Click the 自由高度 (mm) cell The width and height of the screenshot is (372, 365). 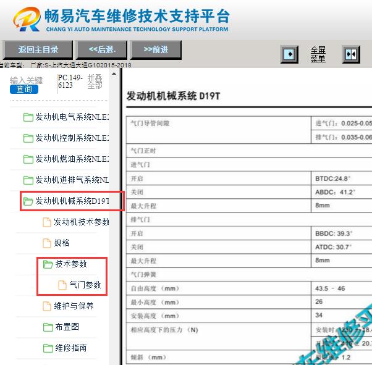coord(218,288)
